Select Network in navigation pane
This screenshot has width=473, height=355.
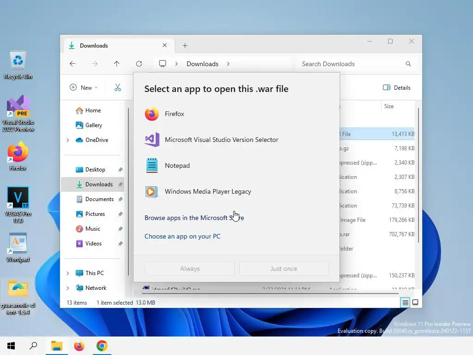tap(96, 288)
